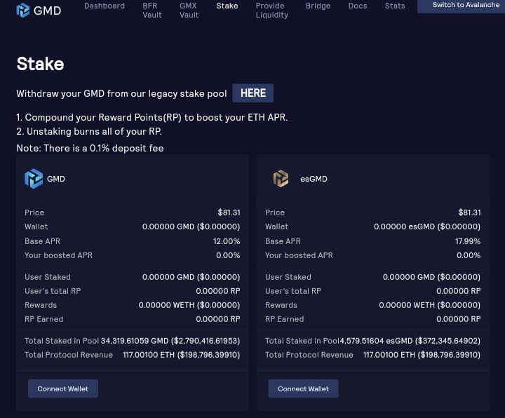This screenshot has height=418, width=505.
Task: Click the GMD card title text
Action: tap(56, 179)
